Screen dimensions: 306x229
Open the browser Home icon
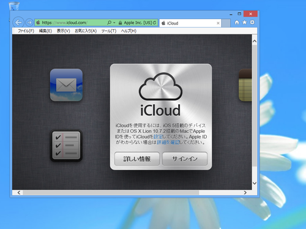[x=237, y=22]
